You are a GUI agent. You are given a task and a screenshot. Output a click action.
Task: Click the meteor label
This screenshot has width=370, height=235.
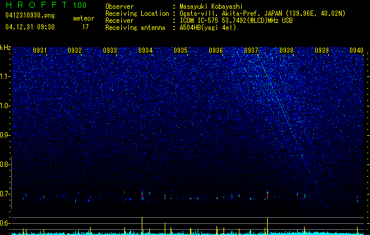84,18
